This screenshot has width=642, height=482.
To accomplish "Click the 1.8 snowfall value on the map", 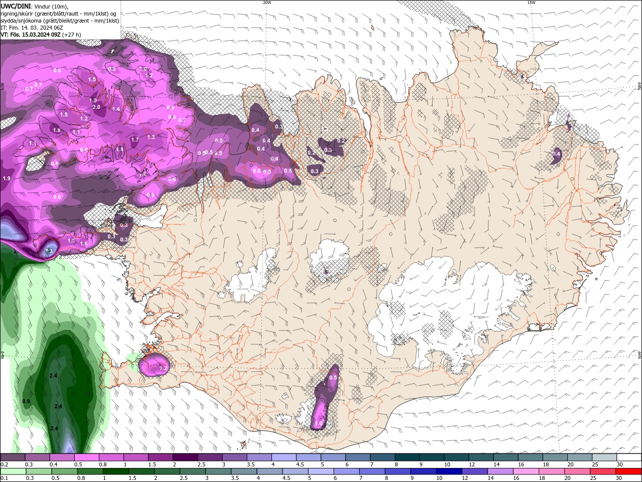I will [57, 130].
